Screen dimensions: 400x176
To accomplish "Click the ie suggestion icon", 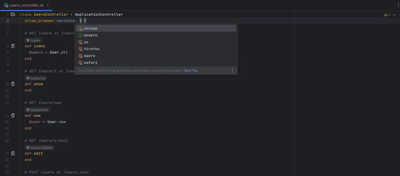I will click(80, 42).
